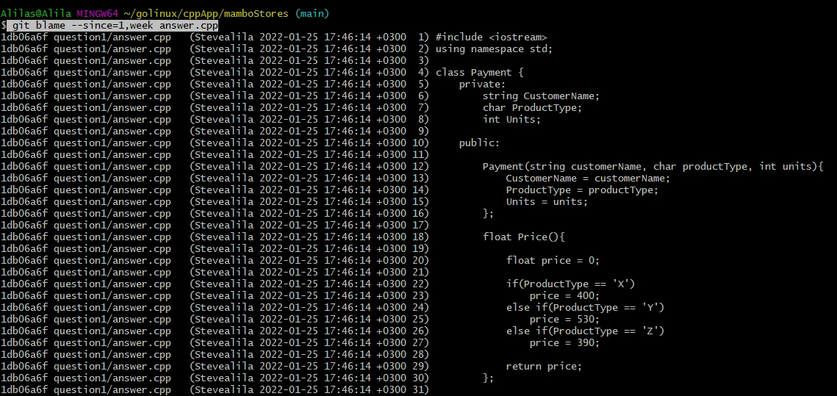This screenshot has height=396, width=837.
Task: Click the 'return price;' statement
Action: coord(544,367)
